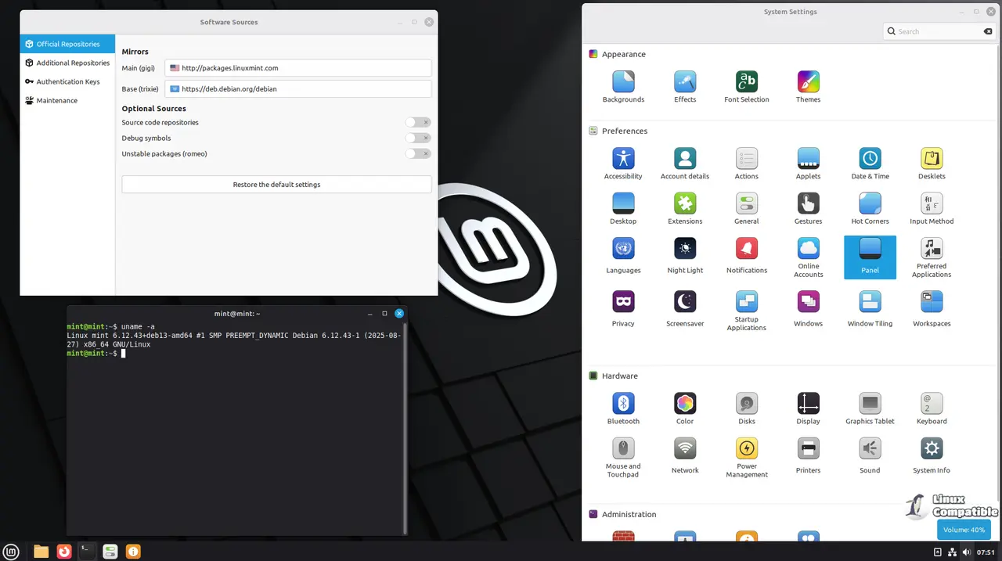Screen dimensions: 1002x561
Task: Open the Window Tiling settings
Action: click(x=870, y=302)
